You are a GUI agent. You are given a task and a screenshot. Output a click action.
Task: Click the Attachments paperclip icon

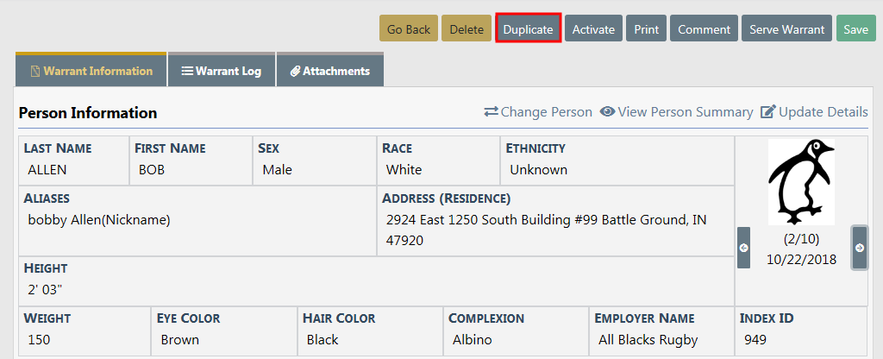(295, 72)
